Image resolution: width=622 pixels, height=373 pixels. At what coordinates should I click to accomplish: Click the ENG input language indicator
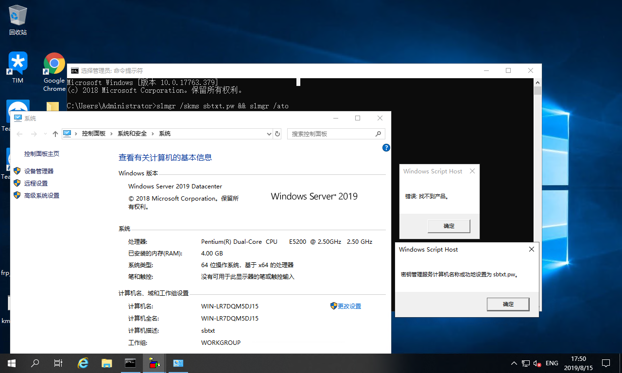point(552,363)
